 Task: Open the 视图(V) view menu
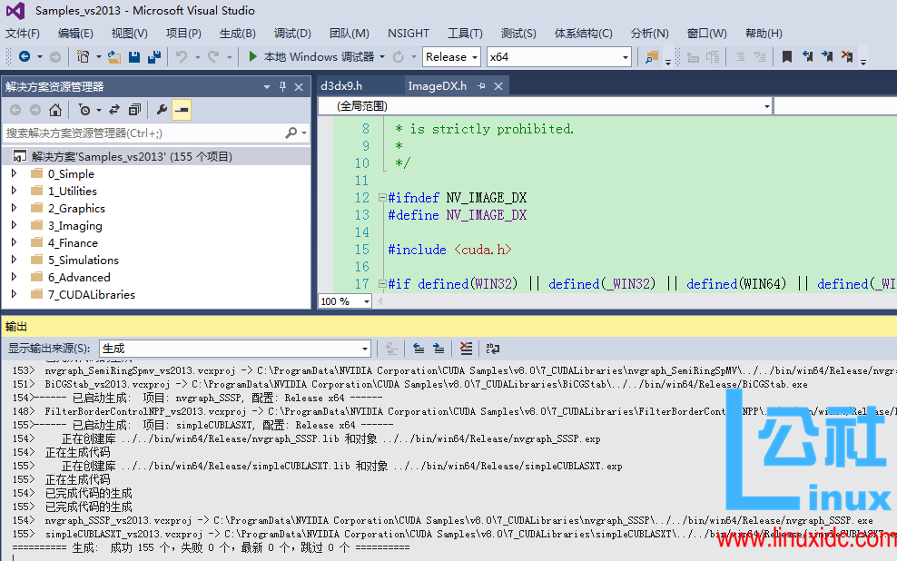tap(129, 34)
